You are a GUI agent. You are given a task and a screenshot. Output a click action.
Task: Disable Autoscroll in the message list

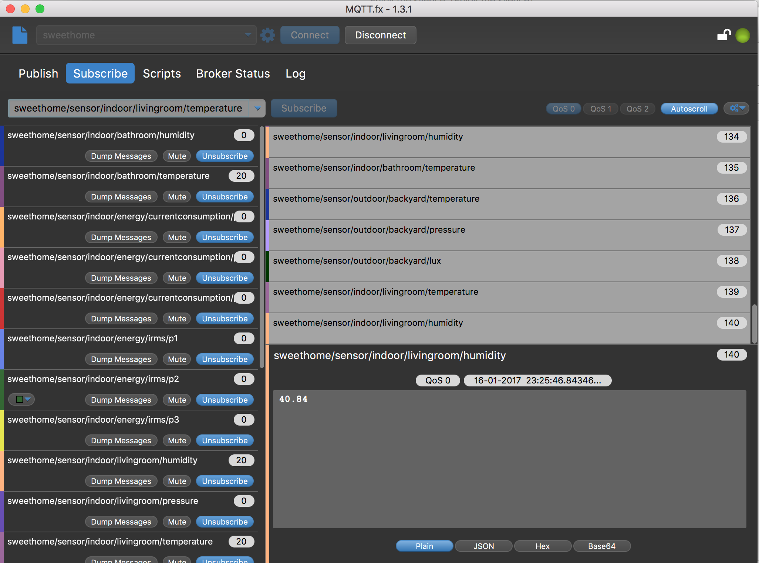tap(689, 108)
